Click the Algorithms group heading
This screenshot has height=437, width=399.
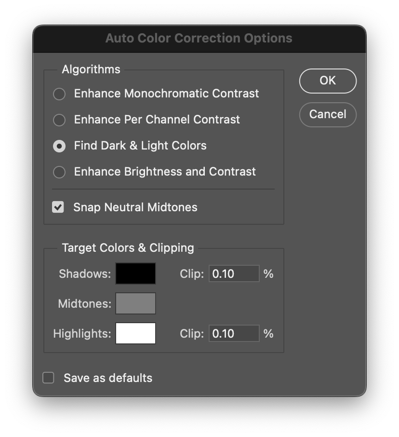pyautogui.click(x=91, y=69)
